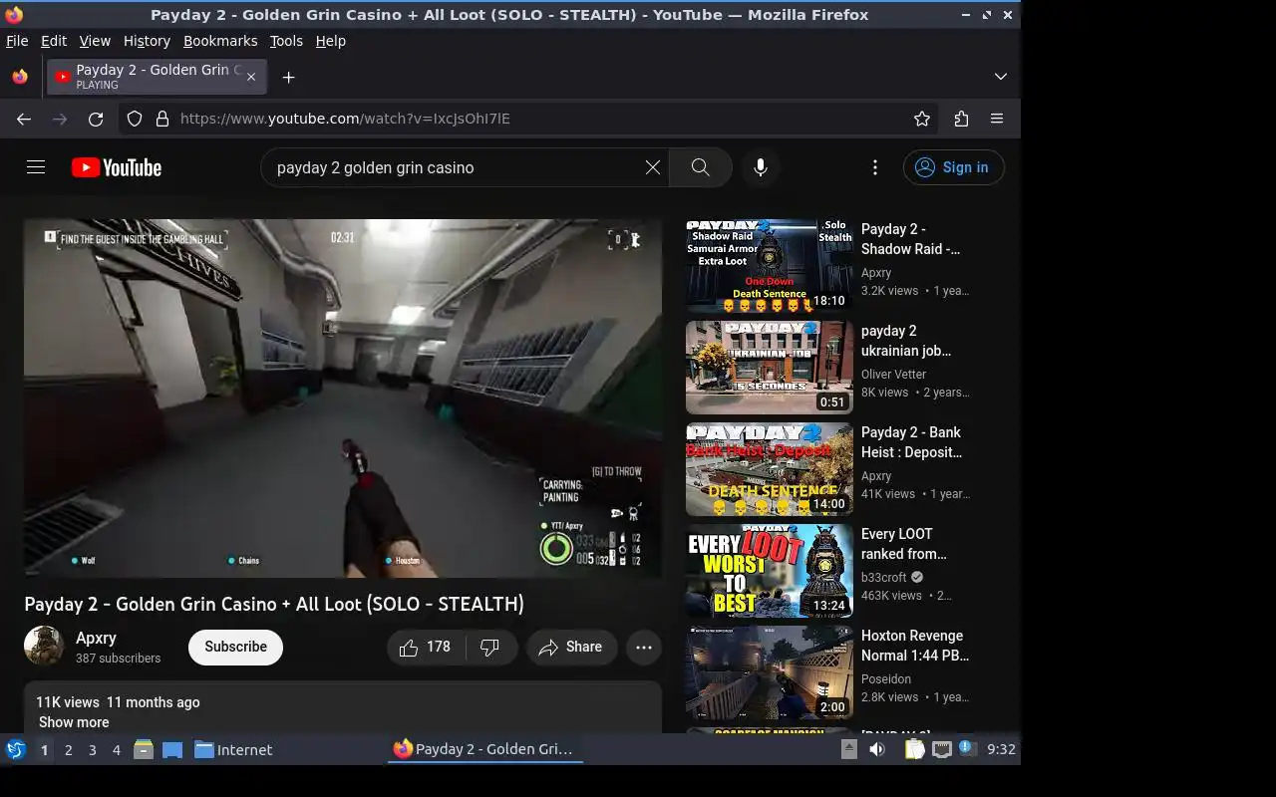The image size is (1276, 797).
Task: Open Firefox extensions puzzle icon
Action: click(x=961, y=119)
